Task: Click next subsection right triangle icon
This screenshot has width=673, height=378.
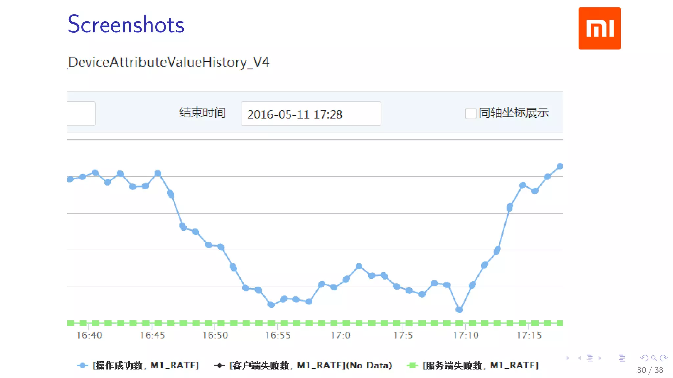Action: 600,358
